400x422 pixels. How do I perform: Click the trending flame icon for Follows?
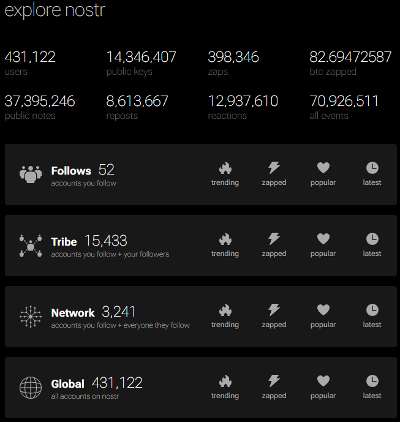(x=225, y=168)
